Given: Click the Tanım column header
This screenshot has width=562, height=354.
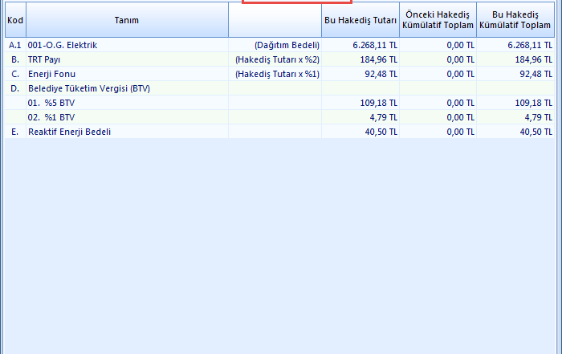Looking at the screenshot, I should coord(126,20).
